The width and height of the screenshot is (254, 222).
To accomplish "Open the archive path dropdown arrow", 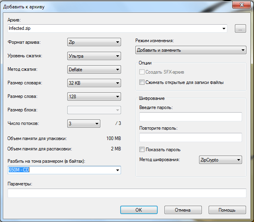I will [x=224, y=29].
